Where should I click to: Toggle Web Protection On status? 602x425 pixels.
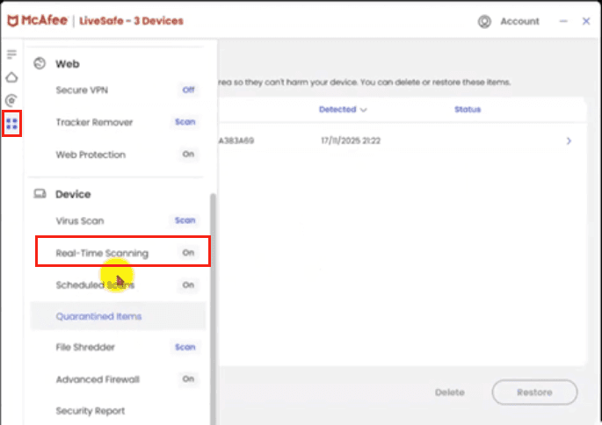tap(188, 155)
